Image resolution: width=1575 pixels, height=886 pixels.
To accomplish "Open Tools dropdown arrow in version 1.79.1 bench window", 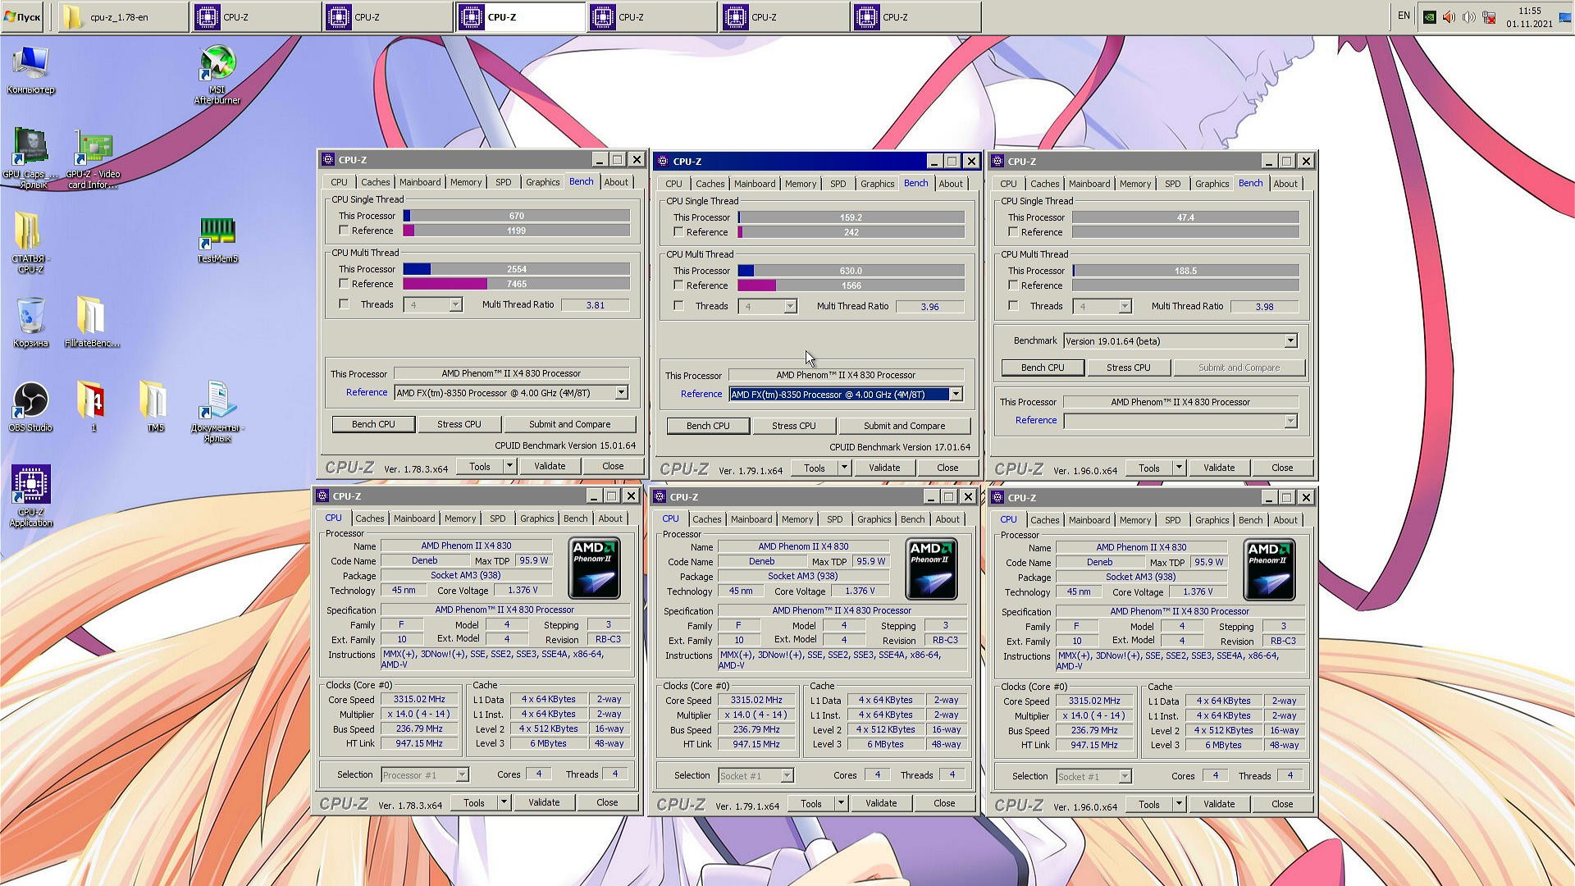I will pyautogui.click(x=844, y=468).
